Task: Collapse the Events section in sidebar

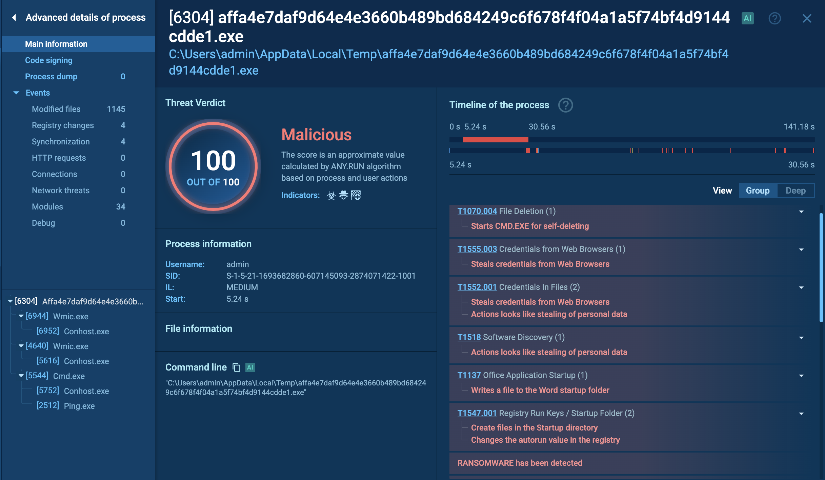Action: click(x=16, y=93)
